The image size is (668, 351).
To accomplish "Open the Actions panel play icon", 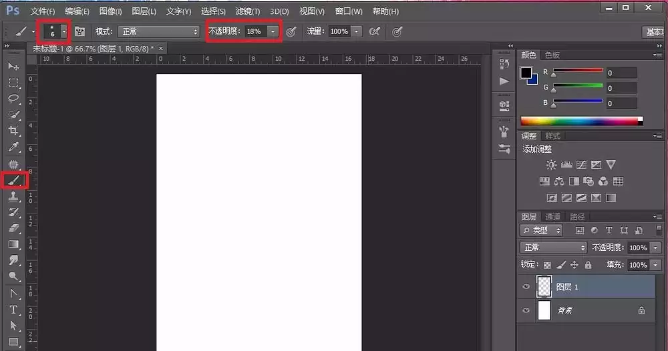I will 504,81.
